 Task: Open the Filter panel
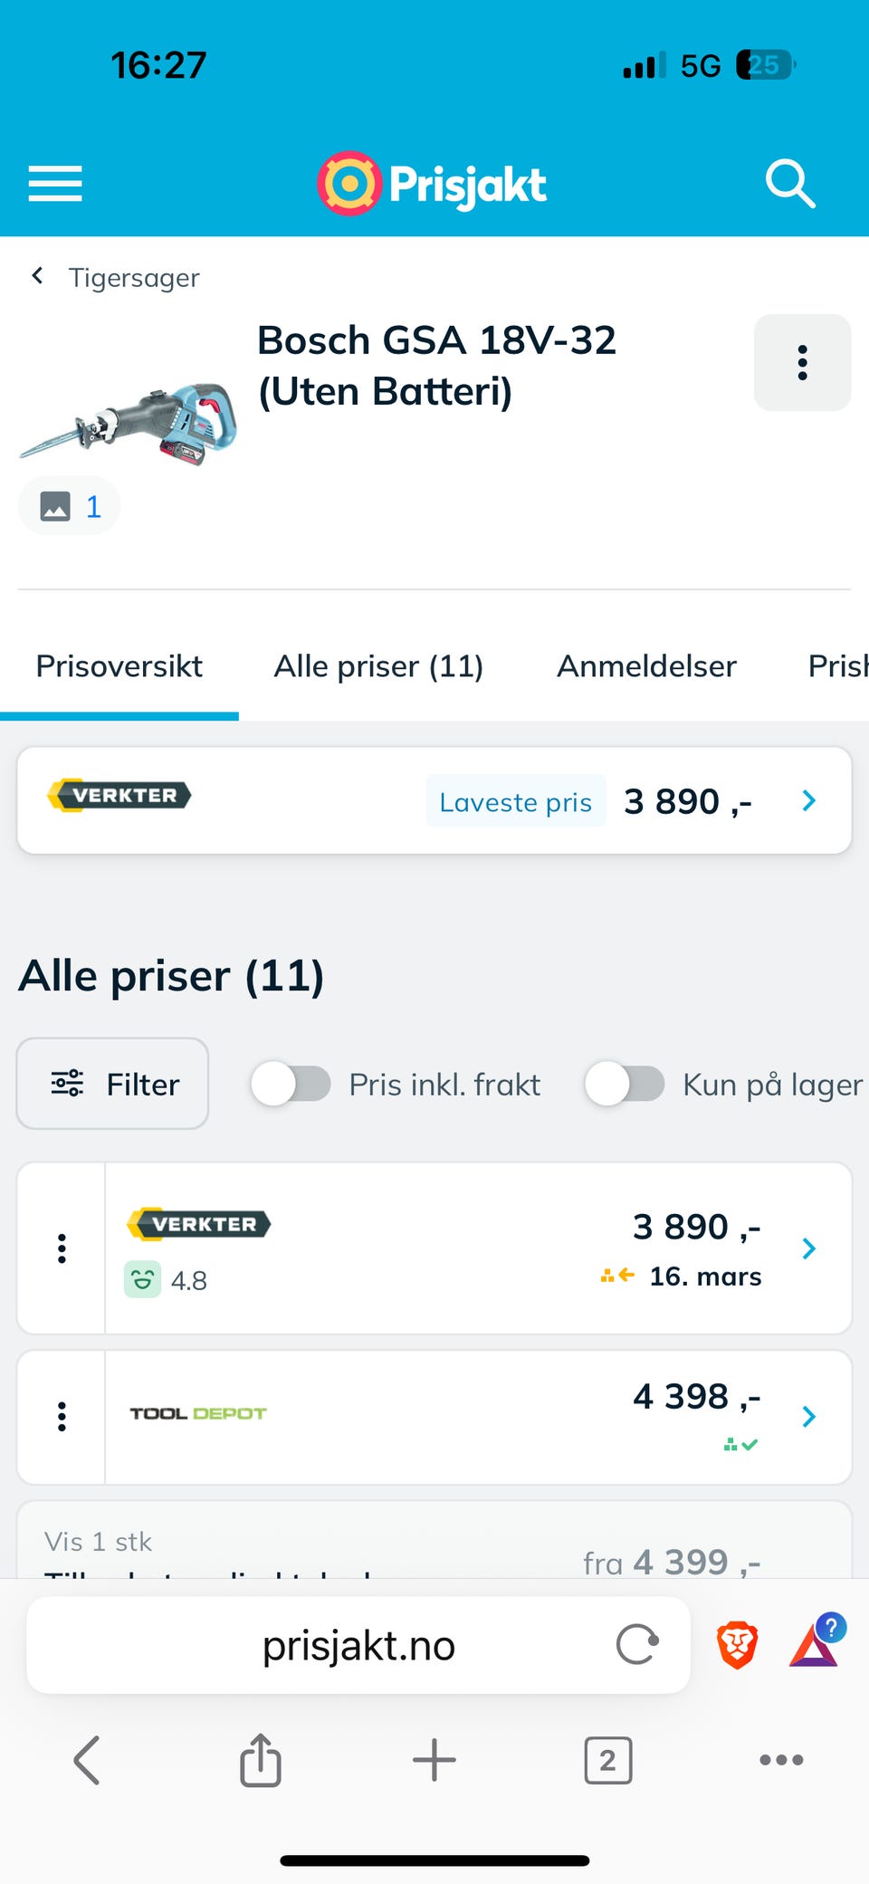[111, 1084]
